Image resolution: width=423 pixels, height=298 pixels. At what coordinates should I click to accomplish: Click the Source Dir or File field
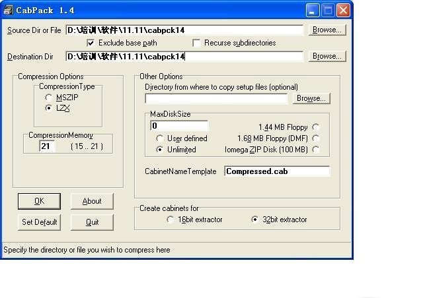184,30
